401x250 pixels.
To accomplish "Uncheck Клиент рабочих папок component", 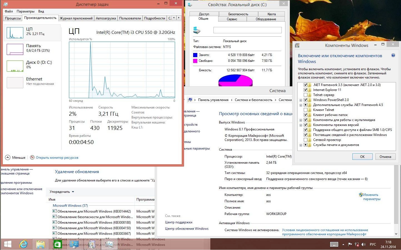I will [305, 115].
